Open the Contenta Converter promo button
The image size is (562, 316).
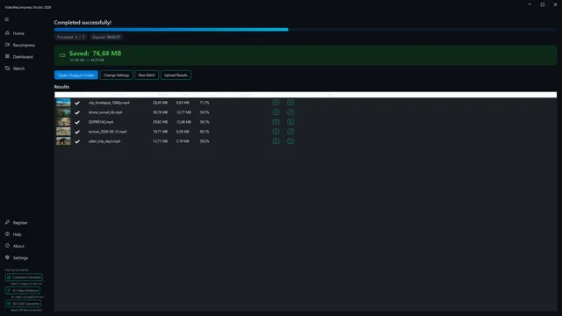[24, 277]
